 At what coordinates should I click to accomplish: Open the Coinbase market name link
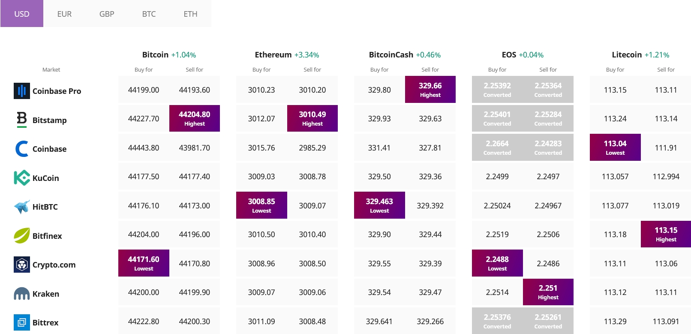pos(50,149)
